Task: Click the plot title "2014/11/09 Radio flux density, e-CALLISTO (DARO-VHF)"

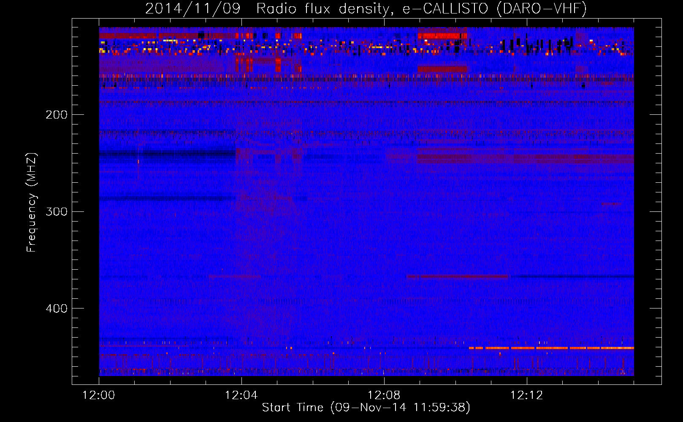Action: [x=366, y=8]
